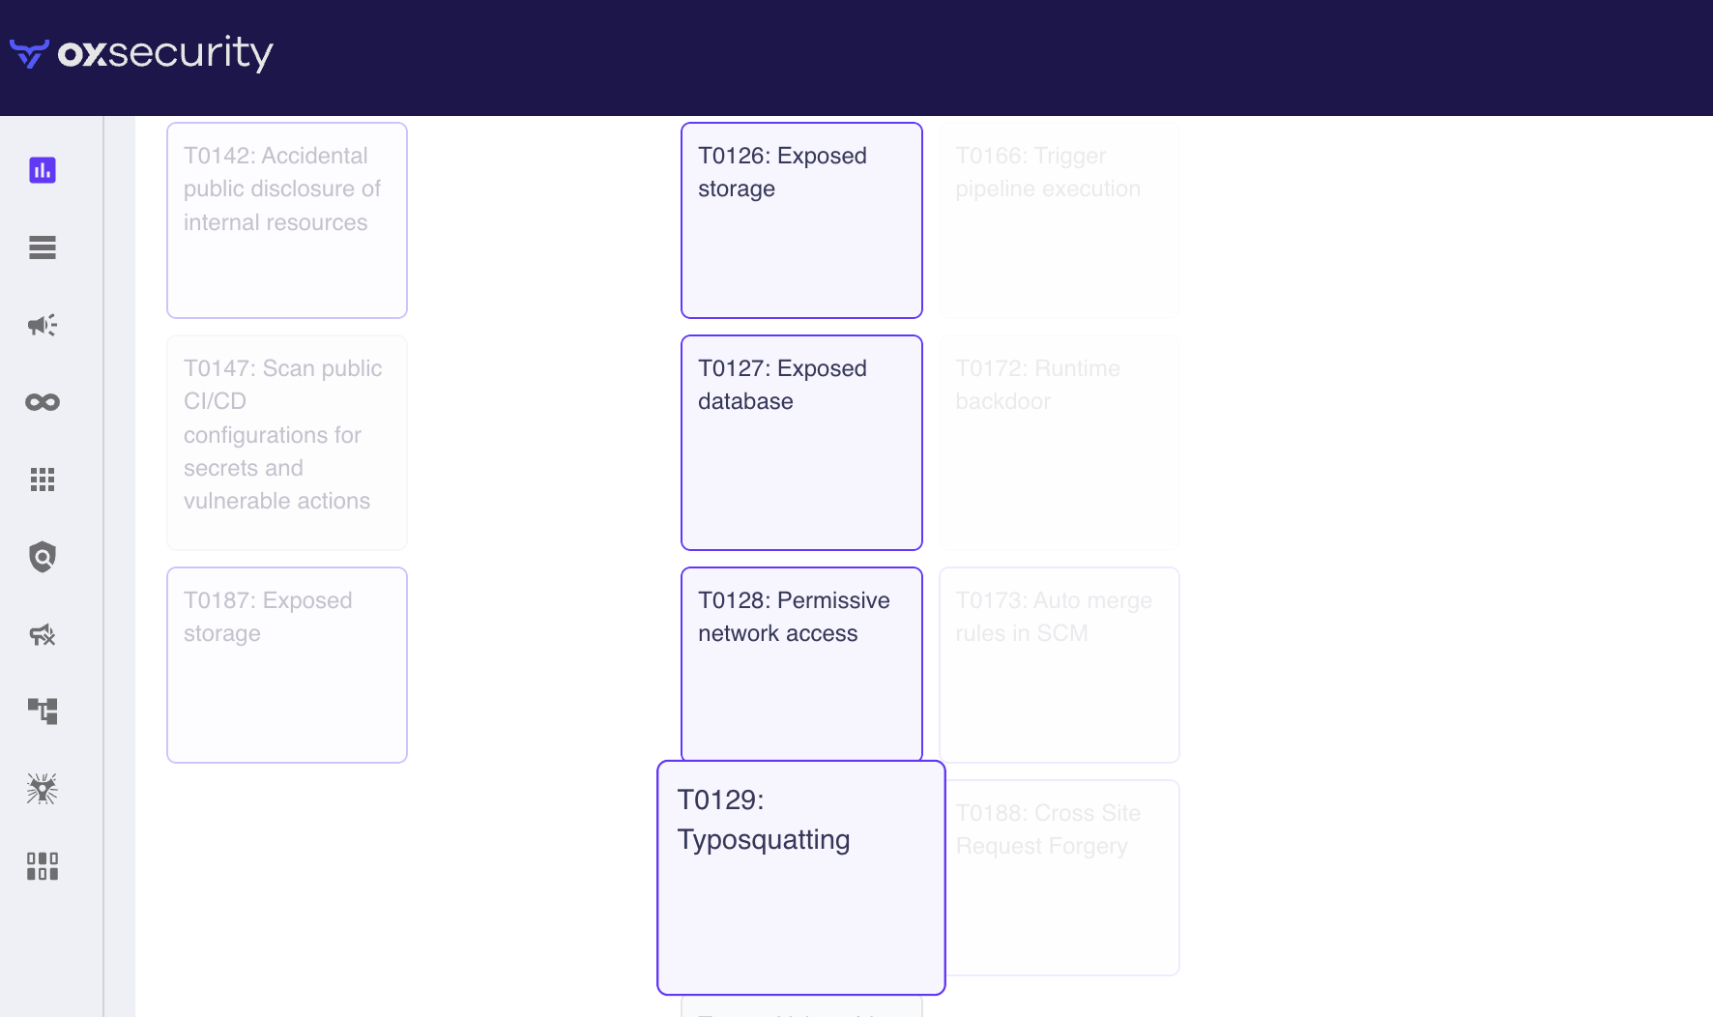The image size is (1713, 1017).
Task: Open the hierarchy tree icon
Action: coord(43,712)
